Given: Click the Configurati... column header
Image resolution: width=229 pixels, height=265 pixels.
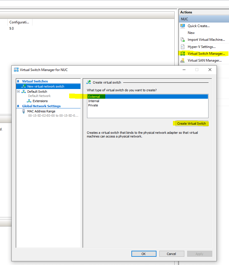Looking at the screenshot, I should [20, 22].
